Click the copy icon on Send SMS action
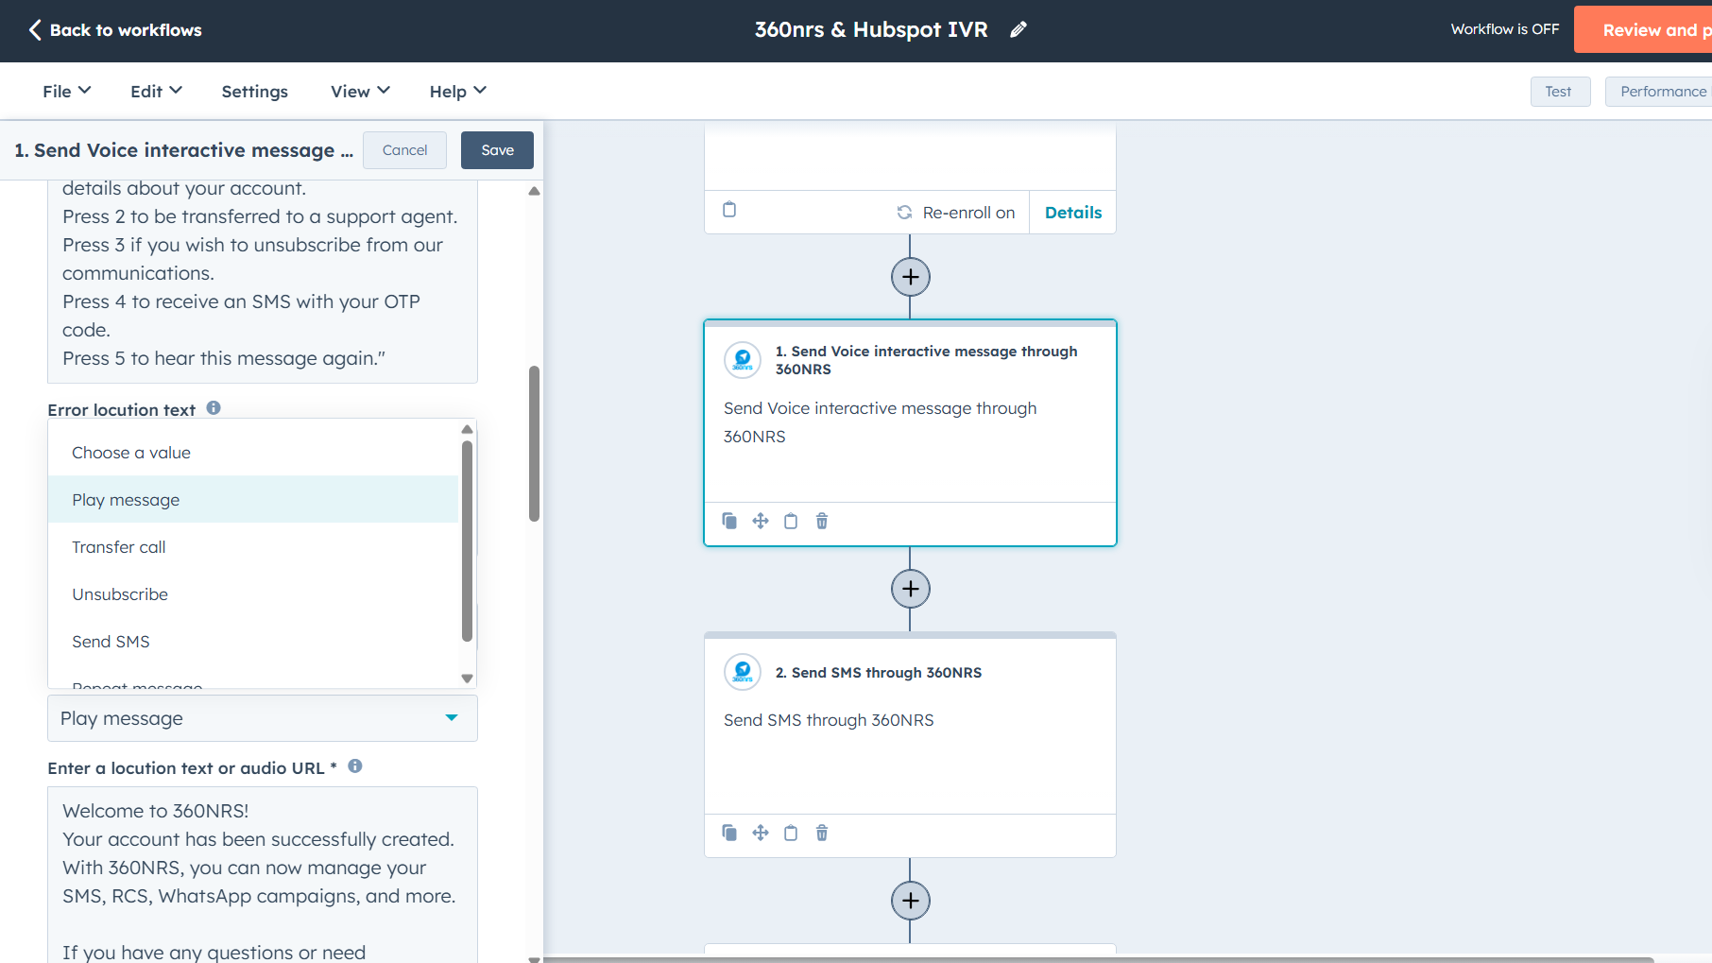1712x963 pixels. 729,833
